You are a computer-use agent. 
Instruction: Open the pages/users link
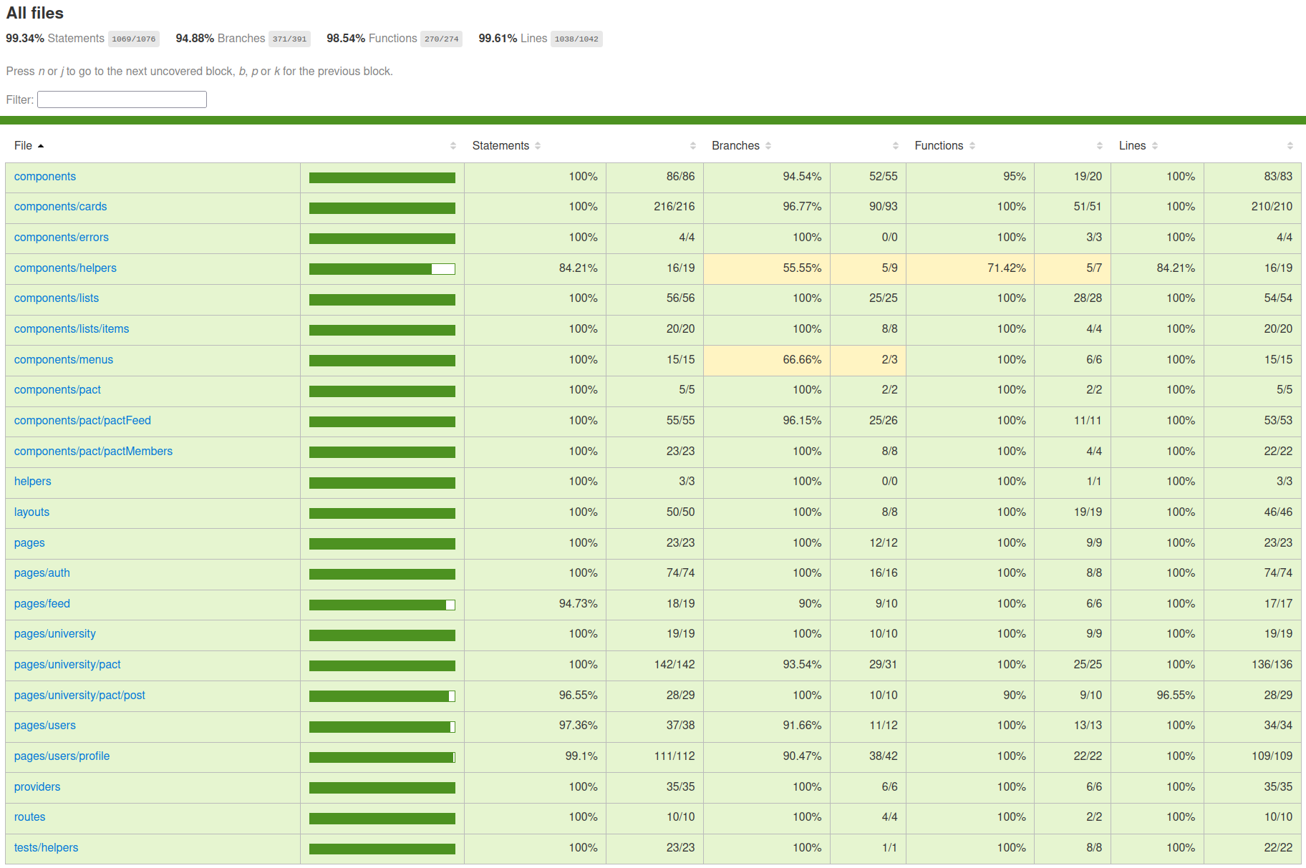pyautogui.click(x=45, y=726)
